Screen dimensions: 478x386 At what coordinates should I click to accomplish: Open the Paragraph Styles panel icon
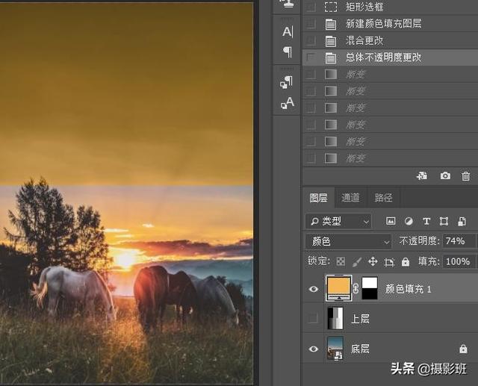[x=287, y=82]
